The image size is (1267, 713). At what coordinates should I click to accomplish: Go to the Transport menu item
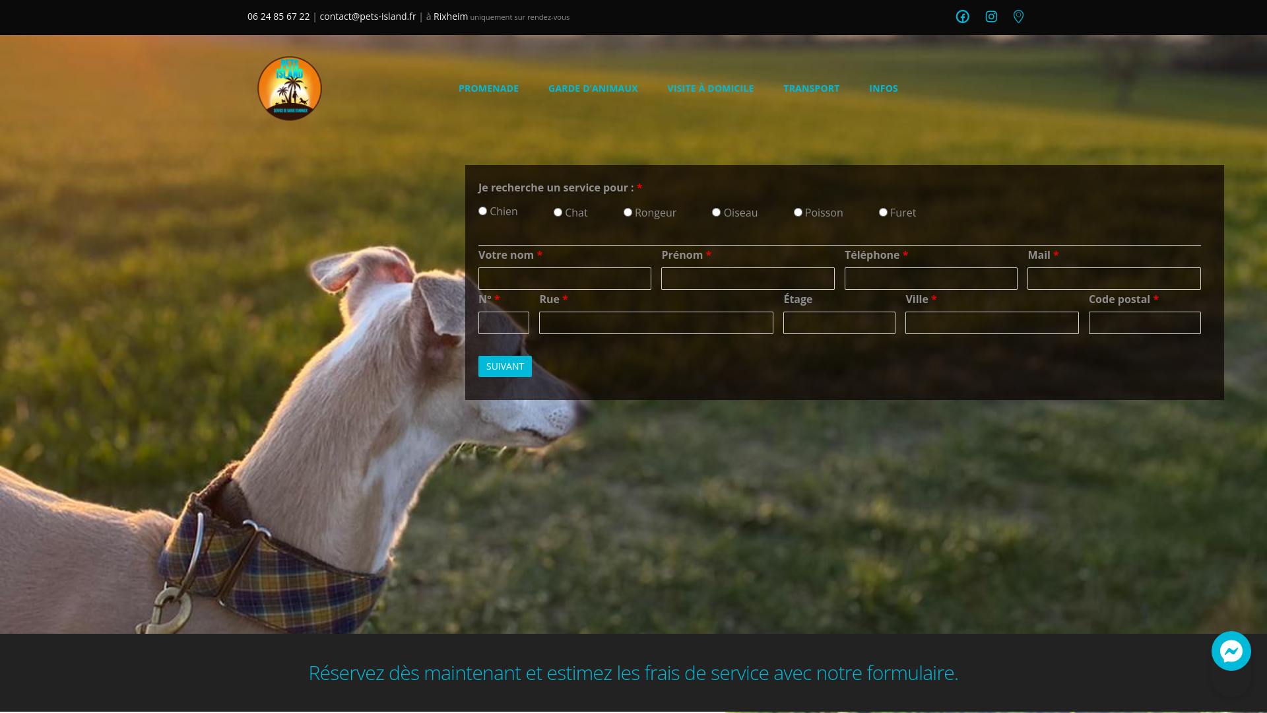[811, 88]
